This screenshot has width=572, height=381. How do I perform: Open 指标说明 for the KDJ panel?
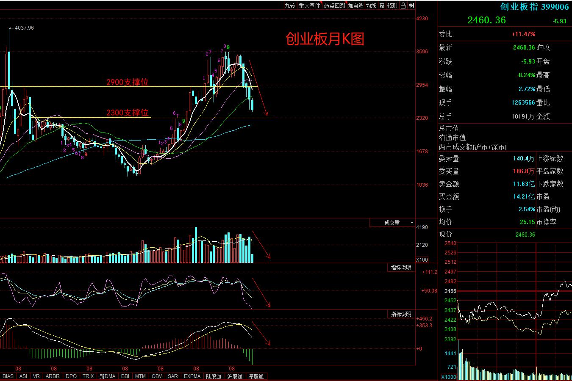[401, 268]
